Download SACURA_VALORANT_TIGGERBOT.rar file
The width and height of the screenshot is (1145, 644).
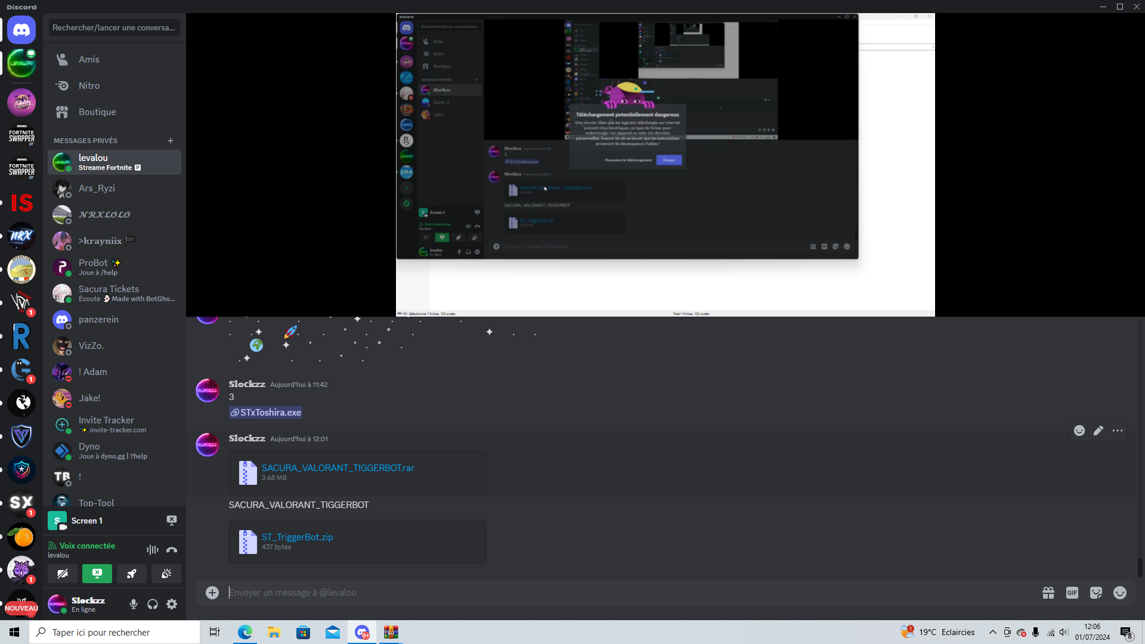tap(338, 468)
